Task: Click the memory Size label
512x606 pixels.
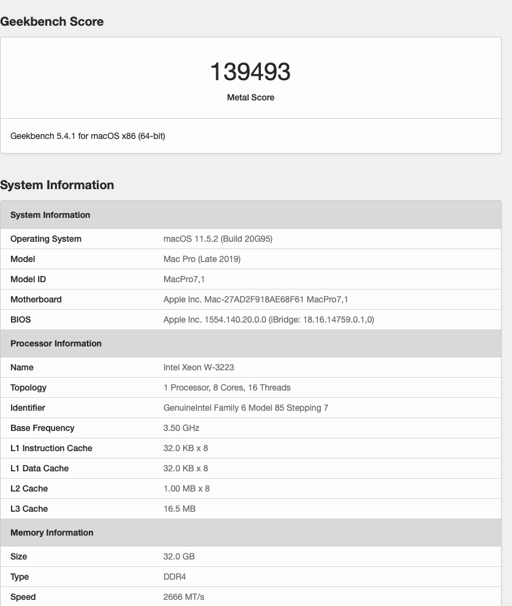Action: (x=18, y=556)
